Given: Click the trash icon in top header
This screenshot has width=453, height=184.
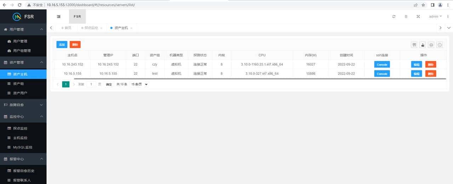Looking at the screenshot, I should [406, 17].
